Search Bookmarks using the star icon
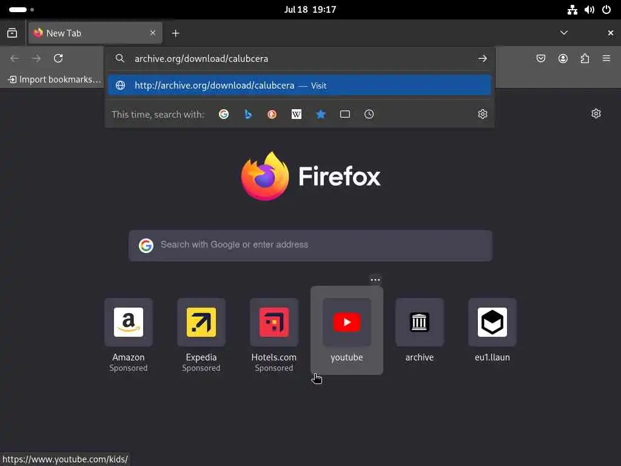 coord(320,114)
